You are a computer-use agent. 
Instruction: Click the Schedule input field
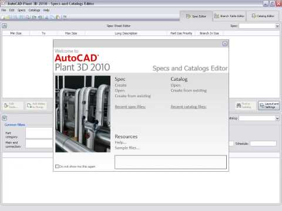coord(263,144)
